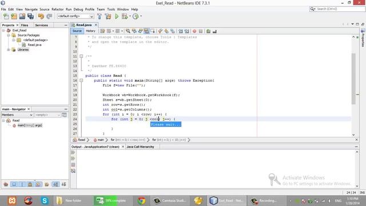Image resolution: width=366 pixels, height=206 pixels.
Task: Open Skype from the taskbar
Action: [45, 201]
